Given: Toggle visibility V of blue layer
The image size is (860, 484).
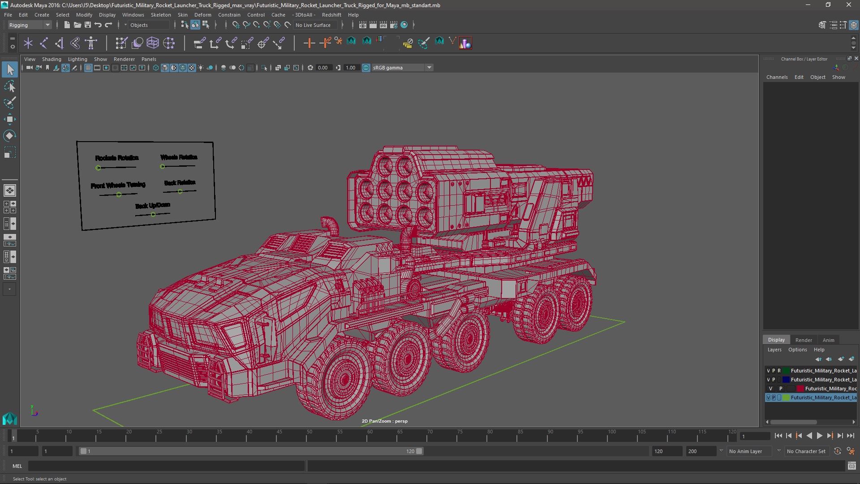Looking at the screenshot, I should [769, 380].
